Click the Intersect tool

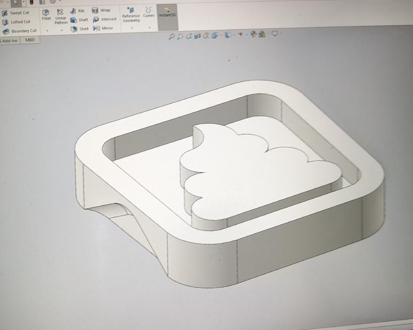click(x=104, y=20)
